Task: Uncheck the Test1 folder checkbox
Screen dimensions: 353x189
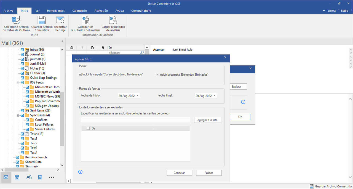Action: (23, 139)
